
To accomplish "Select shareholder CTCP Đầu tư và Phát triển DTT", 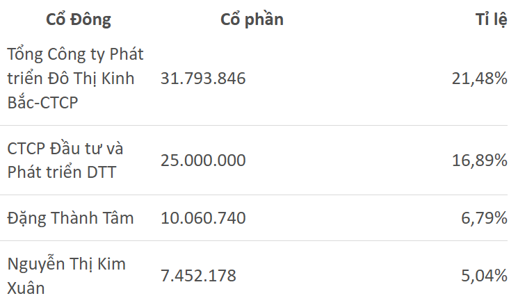I will tap(65, 160).
